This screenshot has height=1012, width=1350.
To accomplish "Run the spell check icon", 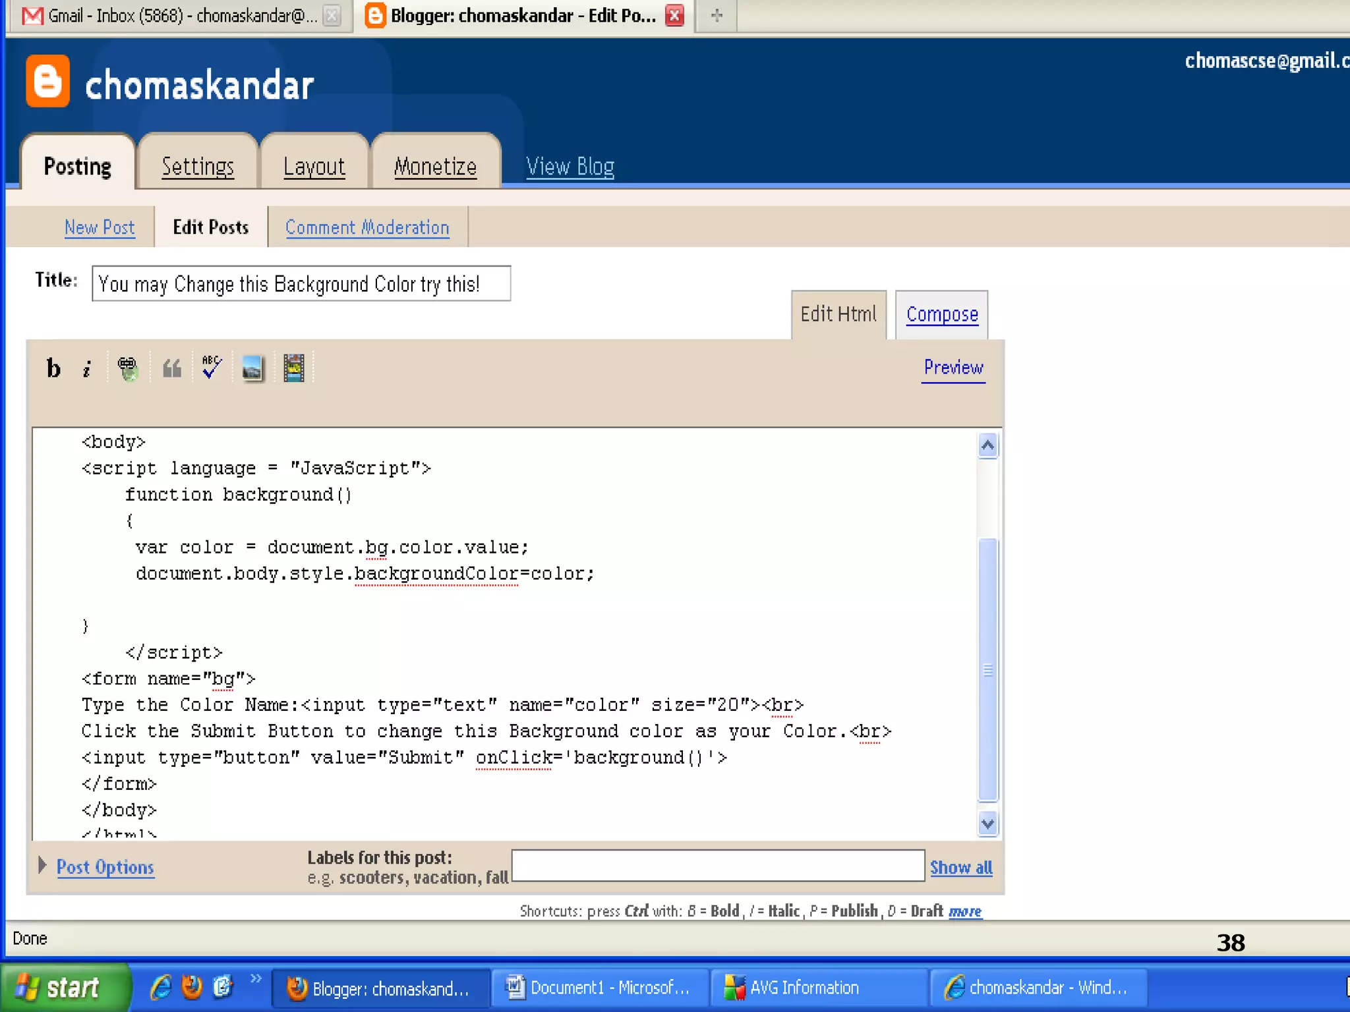I will [x=212, y=368].
